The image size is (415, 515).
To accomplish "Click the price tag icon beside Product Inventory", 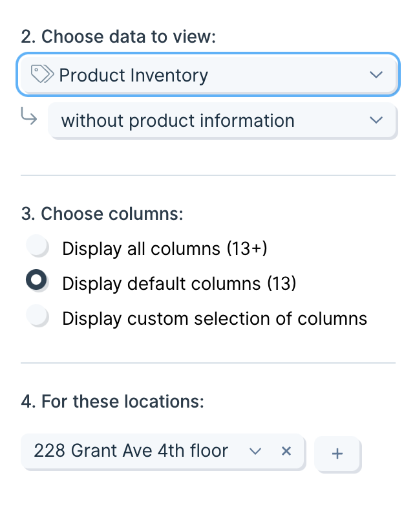I will (x=42, y=74).
